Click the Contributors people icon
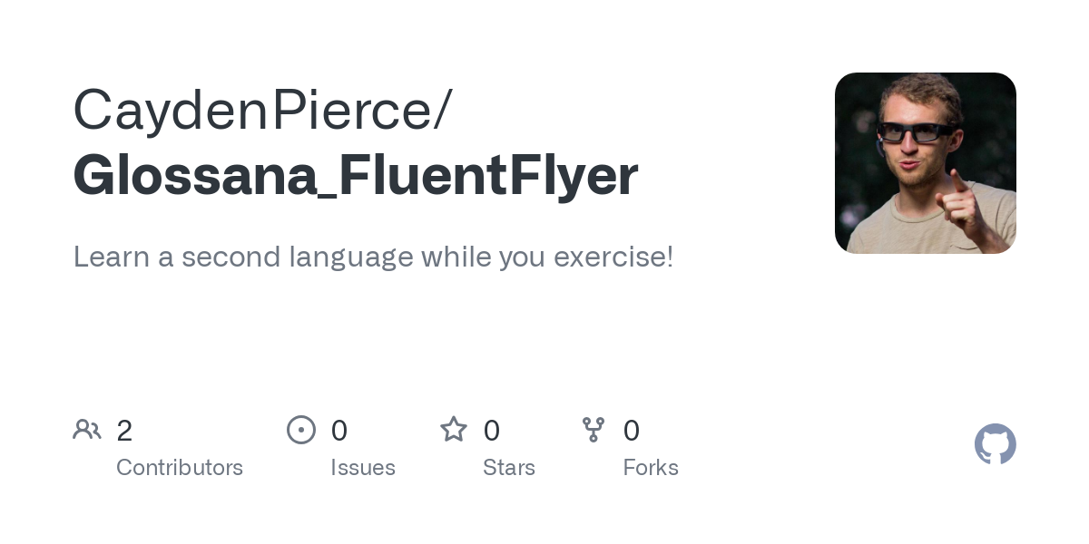The image size is (1089, 544). pyautogui.click(x=87, y=430)
